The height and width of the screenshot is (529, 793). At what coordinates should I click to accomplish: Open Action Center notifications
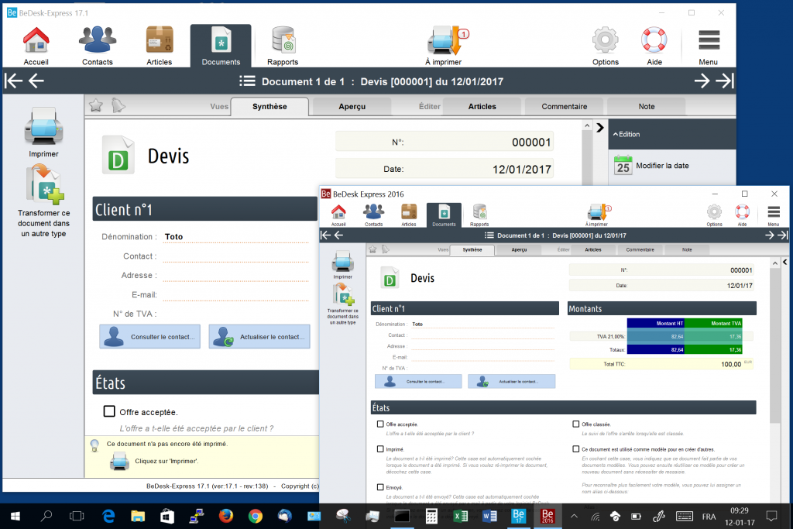pyautogui.click(x=772, y=517)
